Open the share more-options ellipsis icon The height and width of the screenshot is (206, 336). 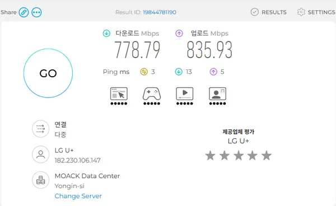[x=36, y=12]
